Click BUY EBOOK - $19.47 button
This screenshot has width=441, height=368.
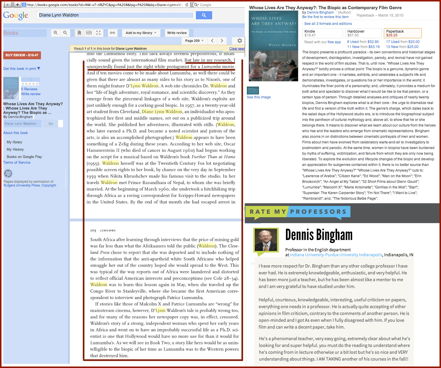coord(22,55)
